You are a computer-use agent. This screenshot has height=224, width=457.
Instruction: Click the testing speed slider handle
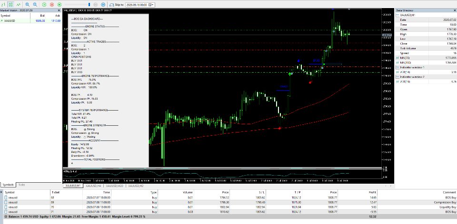[x=89, y=5]
